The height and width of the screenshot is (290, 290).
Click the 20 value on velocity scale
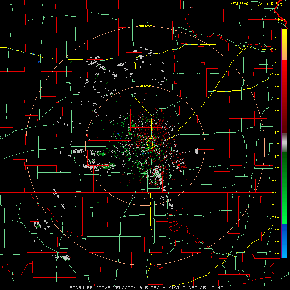pyautogui.click(x=277, y=121)
